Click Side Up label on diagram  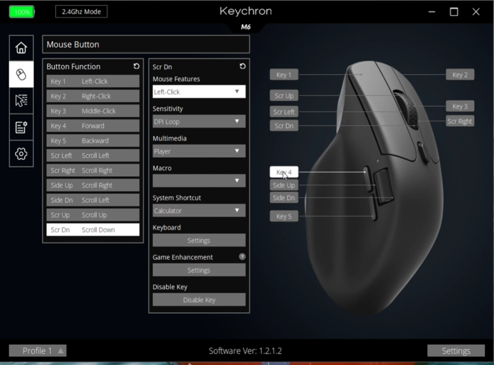[284, 185]
